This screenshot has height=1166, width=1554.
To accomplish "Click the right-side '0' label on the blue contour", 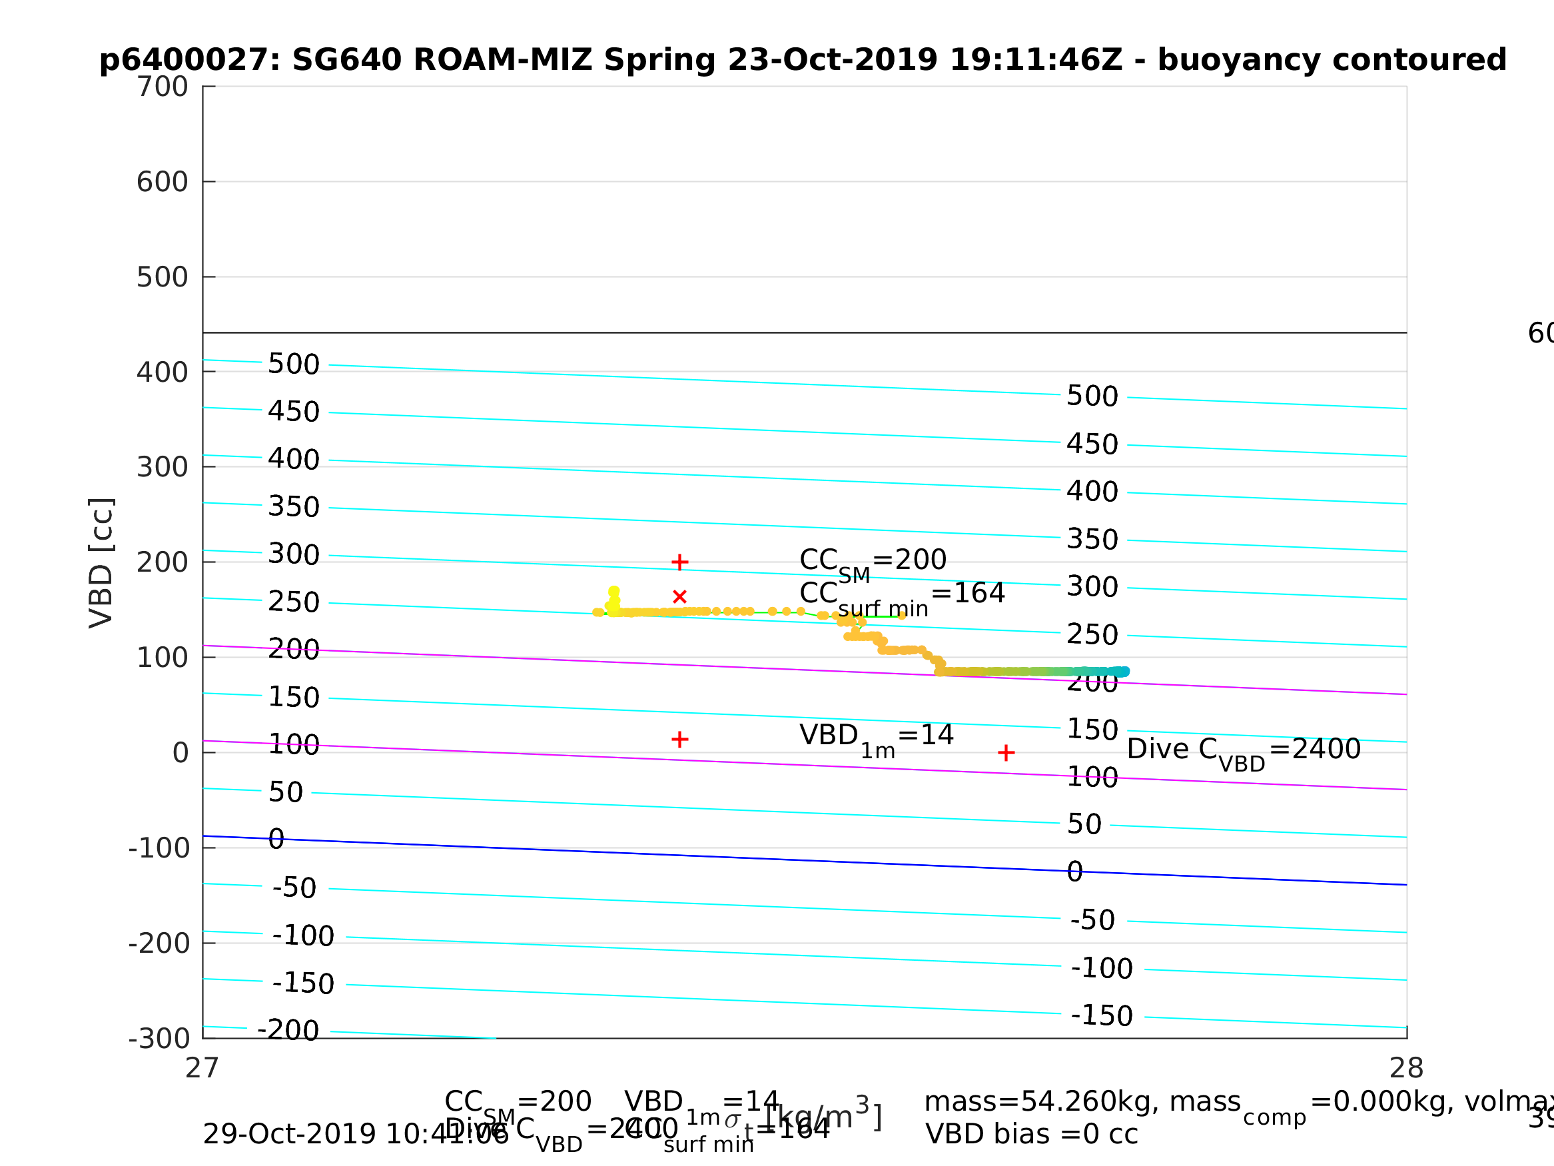I will (x=1075, y=872).
